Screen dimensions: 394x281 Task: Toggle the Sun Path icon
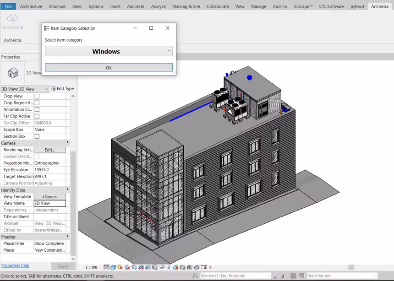pyautogui.click(x=120, y=267)
